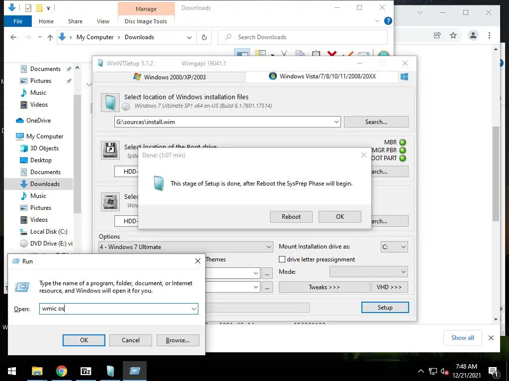Go back in File Explorer
The height and width of the screenshot is (381, 509).
click(x=13, y=37)
